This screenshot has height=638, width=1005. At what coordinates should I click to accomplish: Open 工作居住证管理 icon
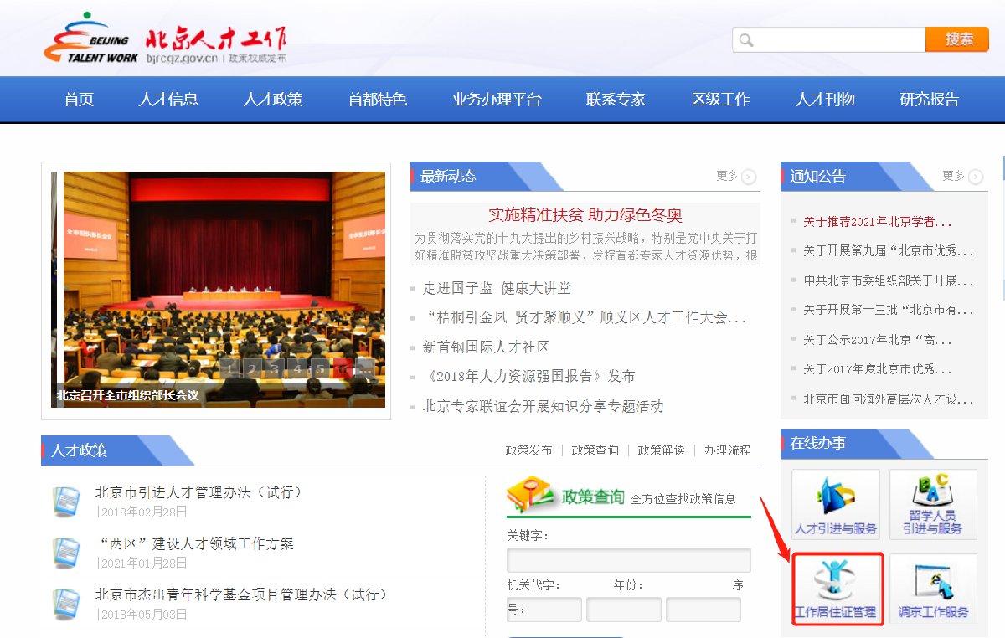pyautogui.click(x=836, y=589)
